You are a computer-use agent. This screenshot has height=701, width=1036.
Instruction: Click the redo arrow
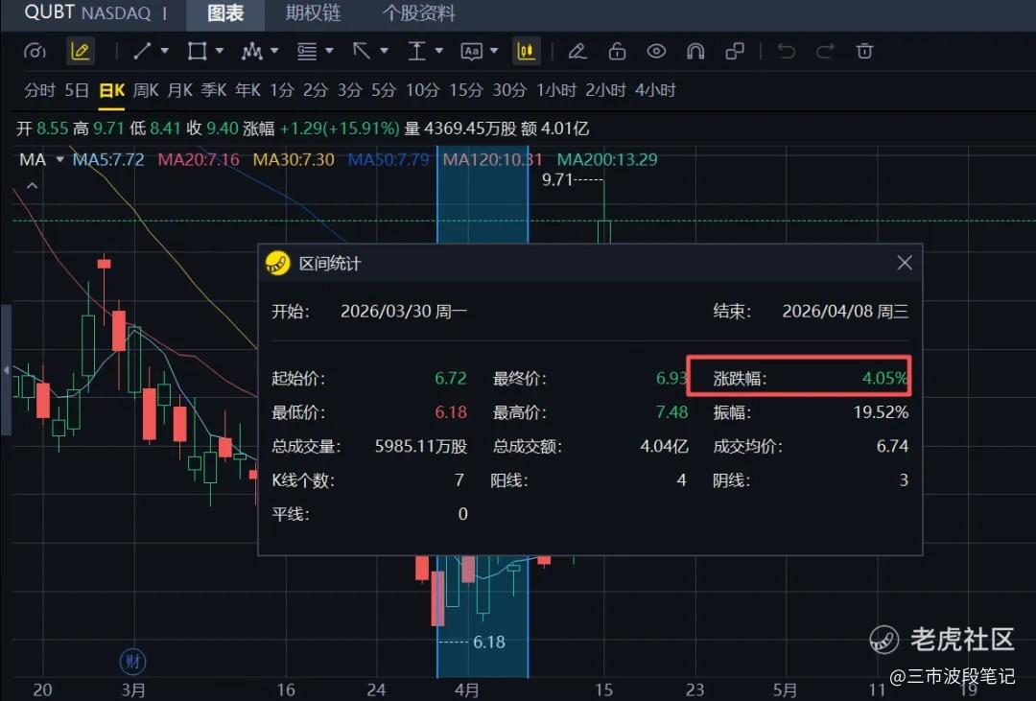[825, 51]
